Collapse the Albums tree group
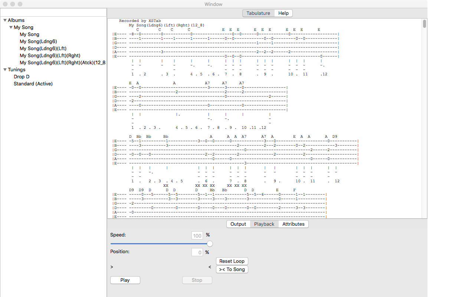The width and height of the screenshot is (475, 297). tap(5, 20)
